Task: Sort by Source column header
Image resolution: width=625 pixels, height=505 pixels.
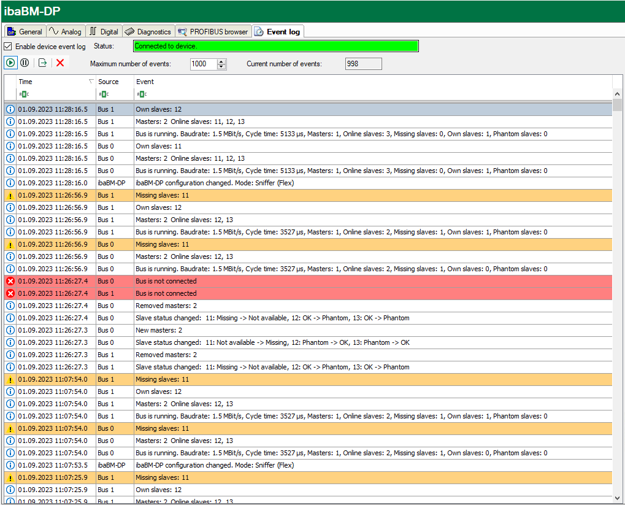Action: coord(115,82)
